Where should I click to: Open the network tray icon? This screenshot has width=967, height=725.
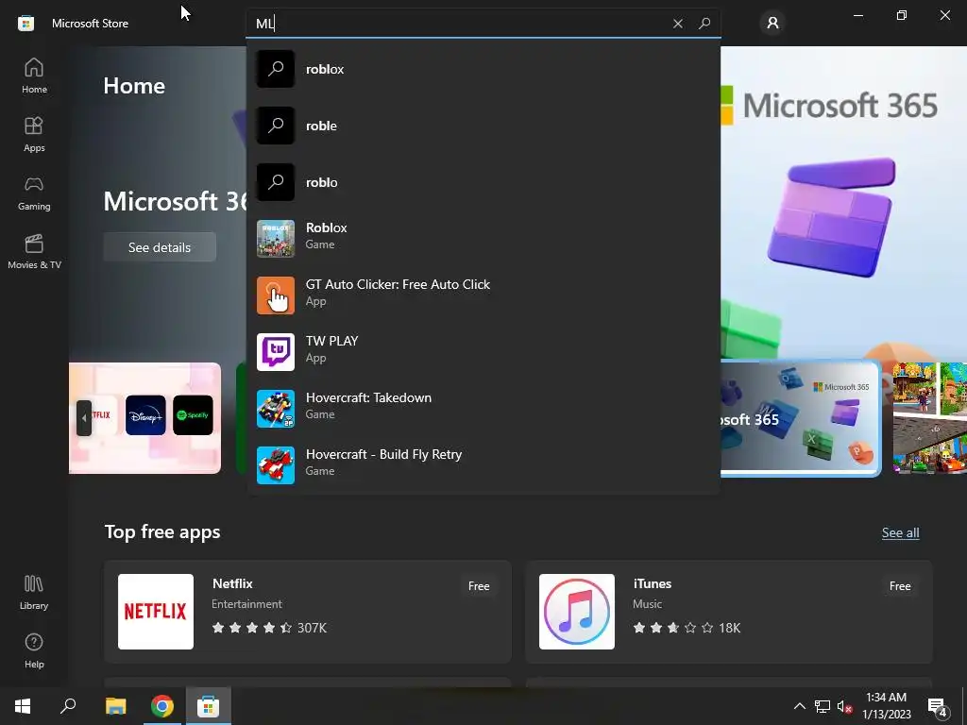coord(823,706)
